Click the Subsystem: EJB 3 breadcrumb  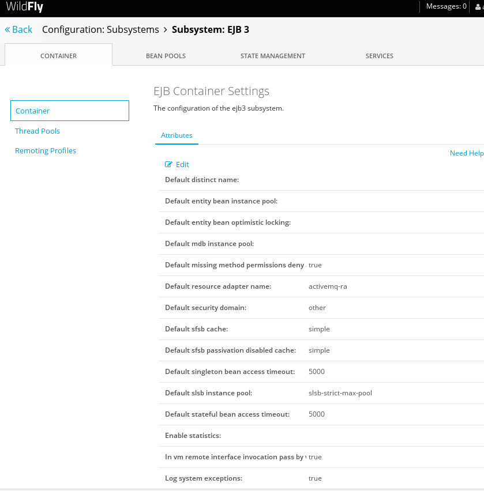211,29
